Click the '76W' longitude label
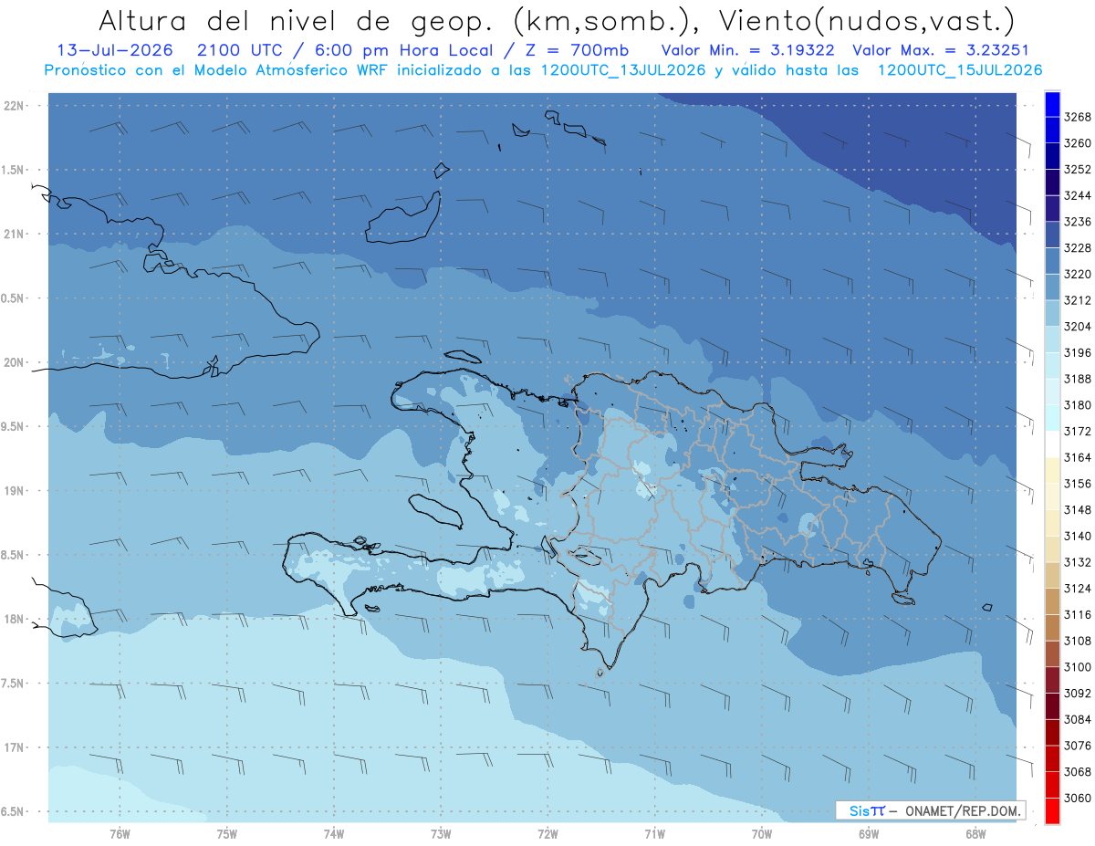Viewport: 1095px width, 846px height. click(x=120, y=834)
